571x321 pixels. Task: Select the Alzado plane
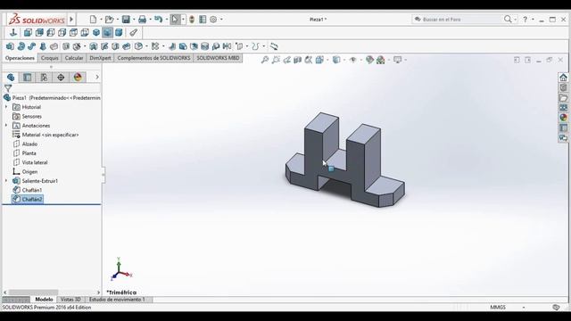click(25, 144)
